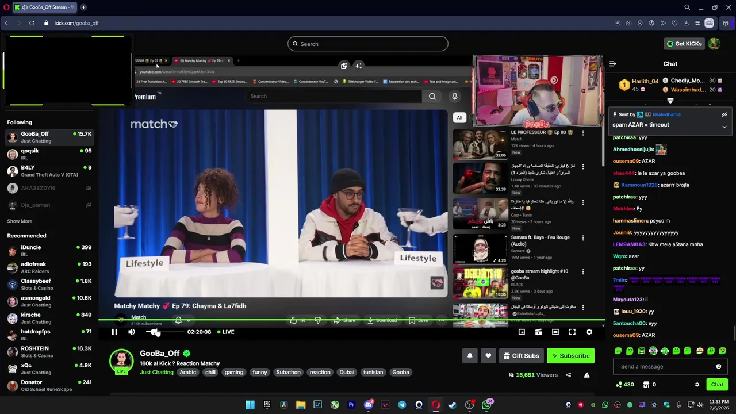Open Opera easy setup sliders icon

(x=697, y=23)
